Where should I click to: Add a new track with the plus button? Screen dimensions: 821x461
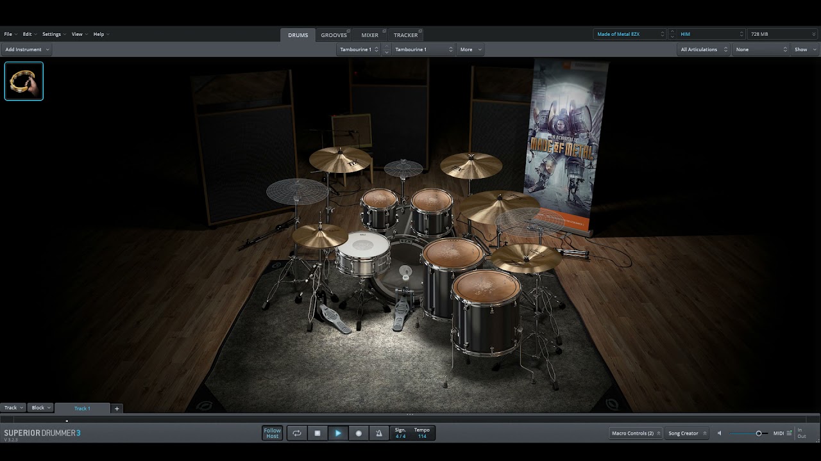(x=117, y=408)
